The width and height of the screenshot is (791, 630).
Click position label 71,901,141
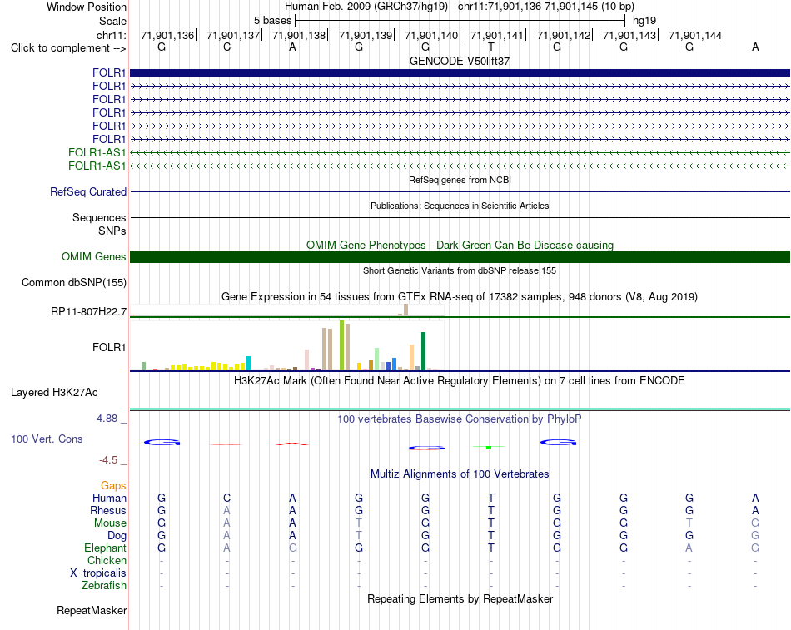pos(496,35)
